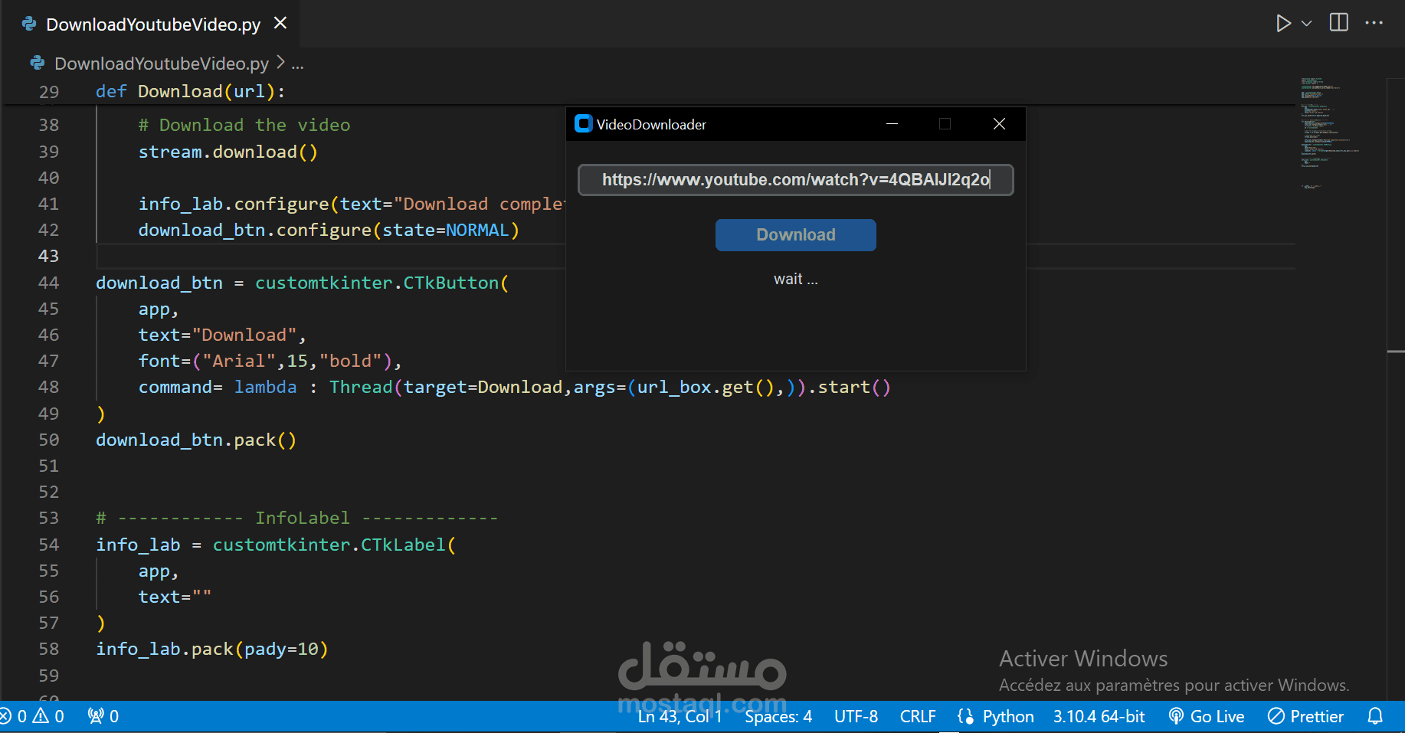Click the maximize box of VideoDownloader
The height and width of the screenshot is (733, 1405).
[945, 124]
